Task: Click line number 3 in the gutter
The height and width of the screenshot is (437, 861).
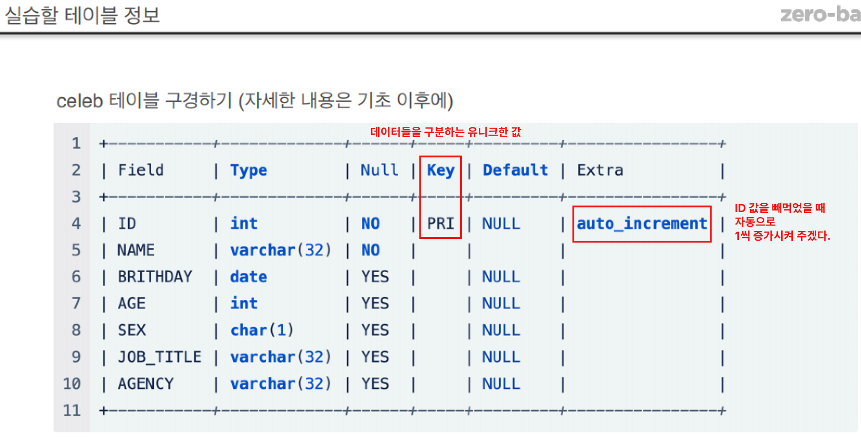Action: 76,197
